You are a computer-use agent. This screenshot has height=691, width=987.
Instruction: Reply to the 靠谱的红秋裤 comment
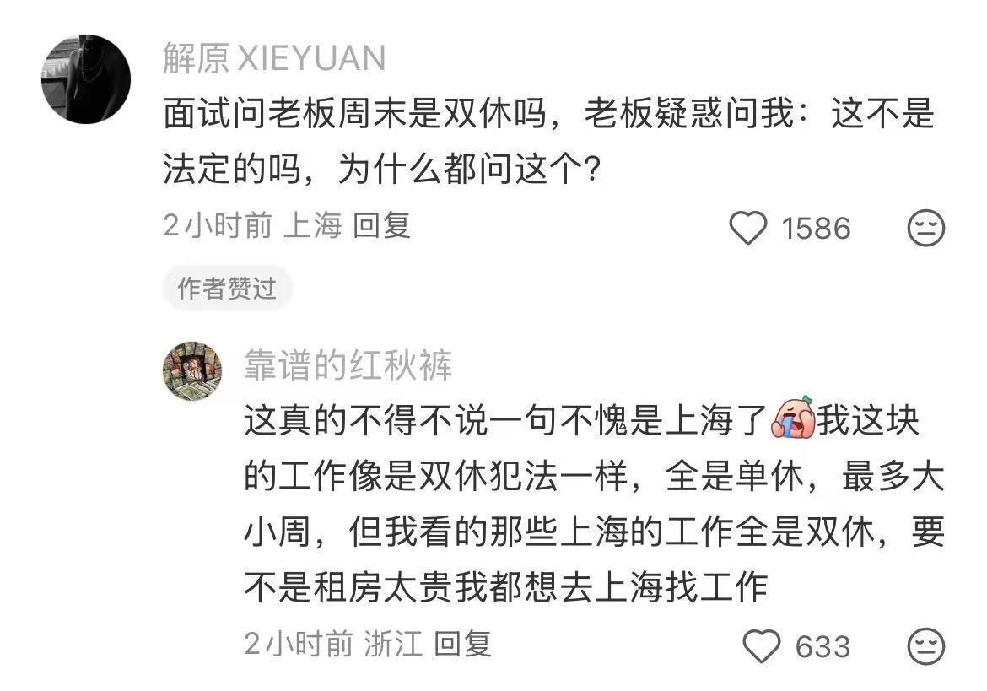click(x=462, y=645)
